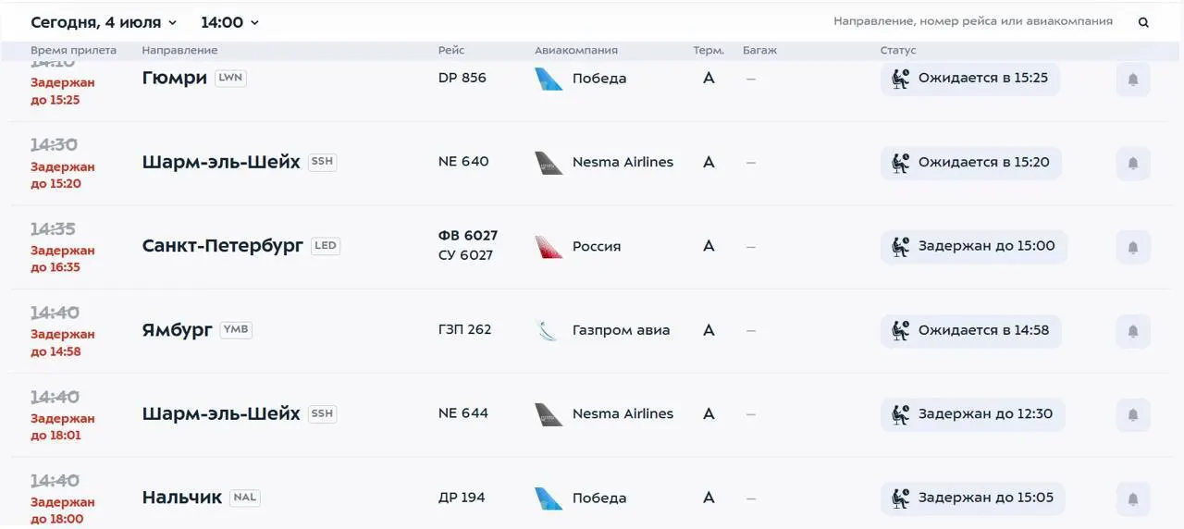1184x529 pixels.
Task: Open the date dropdown "Сегодня, 4 июля"
Action: (x=104, y=22)
